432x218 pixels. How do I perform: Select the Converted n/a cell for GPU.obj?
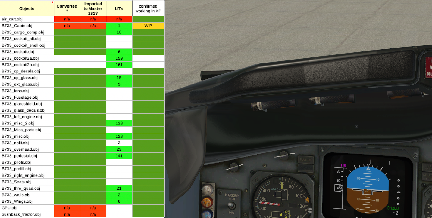[x=67, y=208]
